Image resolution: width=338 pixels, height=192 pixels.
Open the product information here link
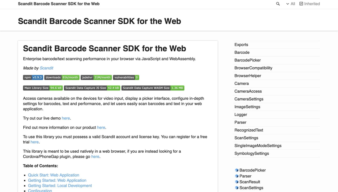click(101, 127)
